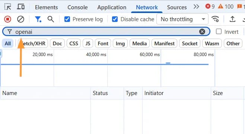
Task: Open the 9 errors indicator
Action: [x=210, y=7]
